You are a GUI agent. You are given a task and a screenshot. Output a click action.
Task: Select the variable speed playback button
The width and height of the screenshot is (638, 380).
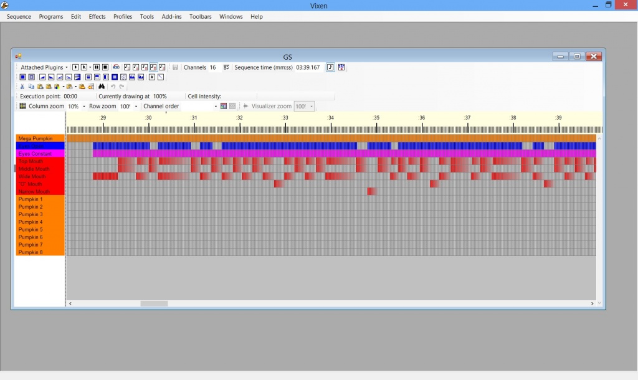pyautogui.click(x=162, y=67)
